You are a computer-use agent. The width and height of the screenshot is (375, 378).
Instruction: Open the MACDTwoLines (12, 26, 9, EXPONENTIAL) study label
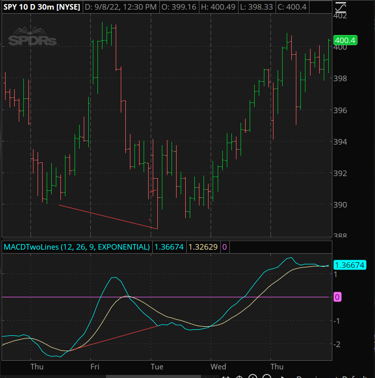pyautogui.click(x=77, y=247)
